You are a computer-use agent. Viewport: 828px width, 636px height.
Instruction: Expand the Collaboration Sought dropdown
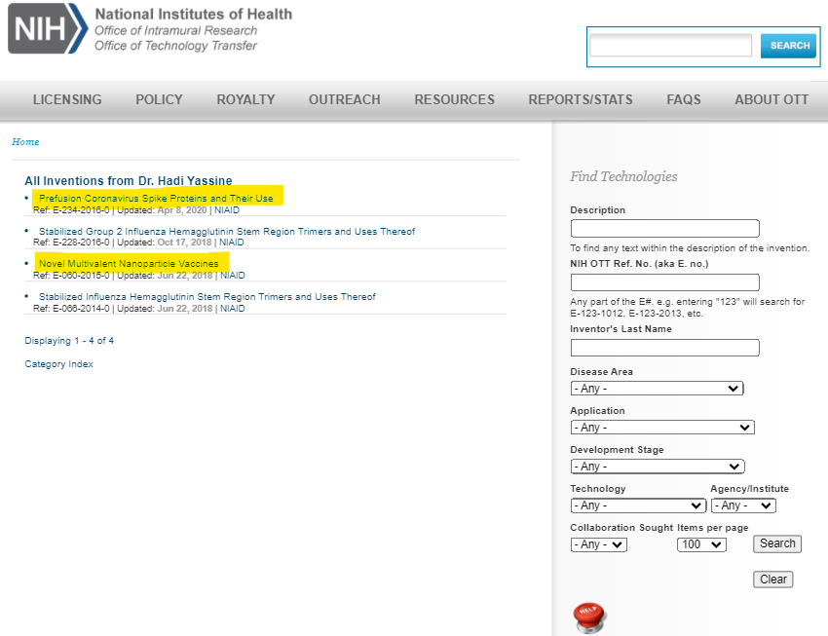pyautogui.click(x=599, y=544)
